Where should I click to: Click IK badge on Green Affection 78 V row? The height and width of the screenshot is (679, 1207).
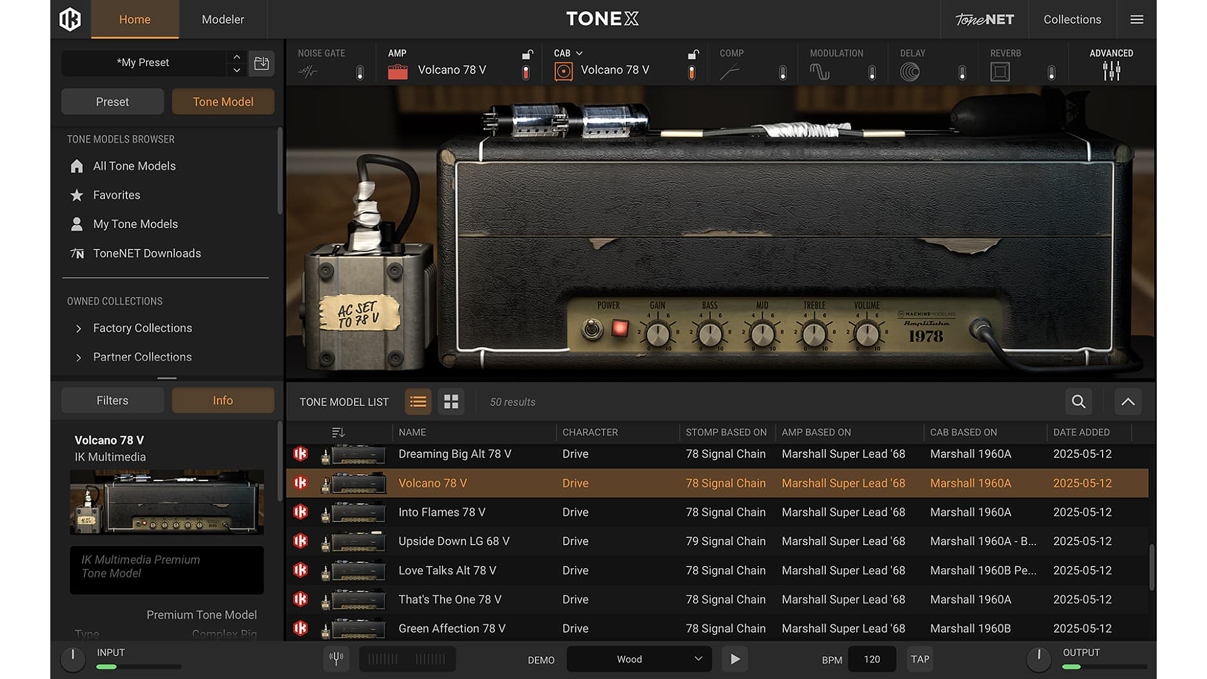[x=300, y=628]
